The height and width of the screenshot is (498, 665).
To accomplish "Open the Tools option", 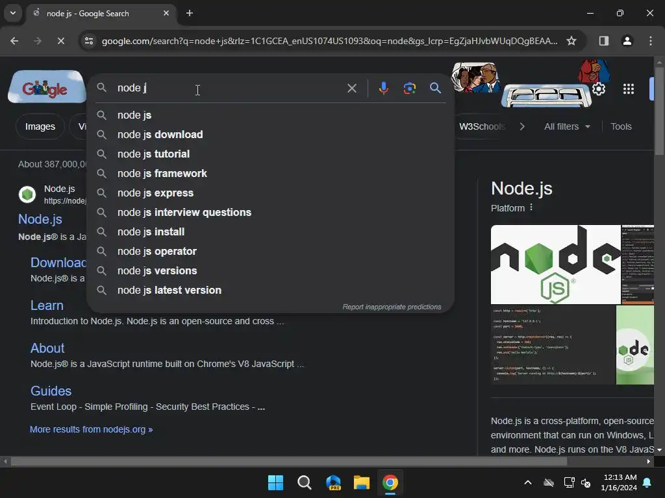I will (x=621, y=126).
